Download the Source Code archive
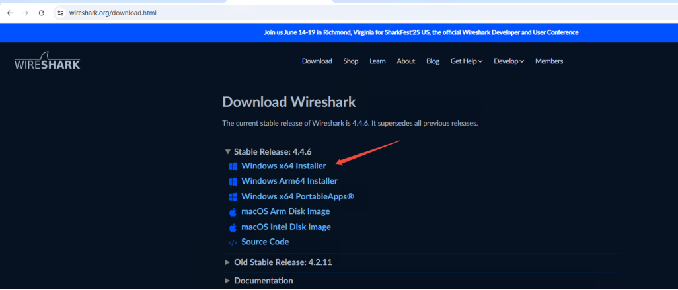 tap(265, 242)
